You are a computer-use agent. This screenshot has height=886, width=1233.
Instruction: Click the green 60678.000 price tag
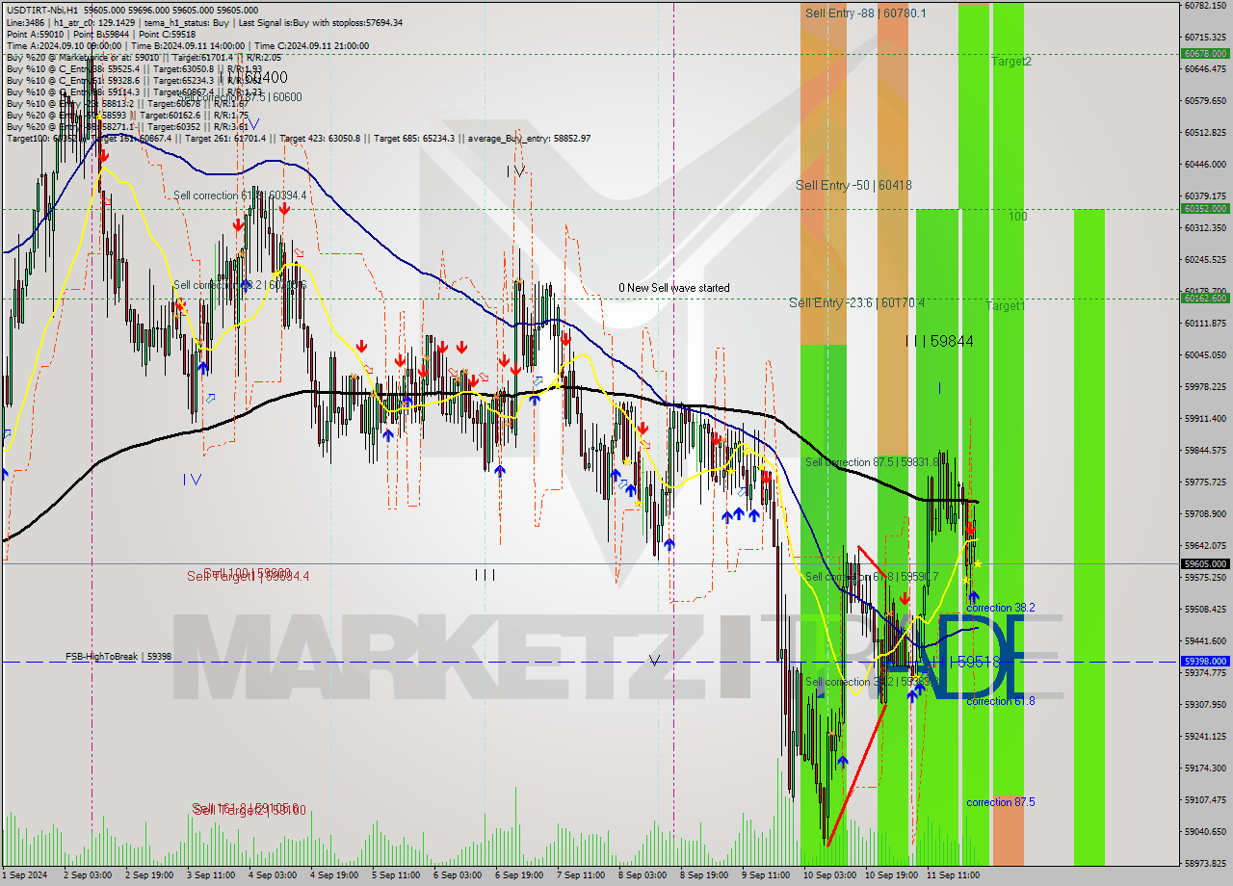click(x=1205, y=54)
